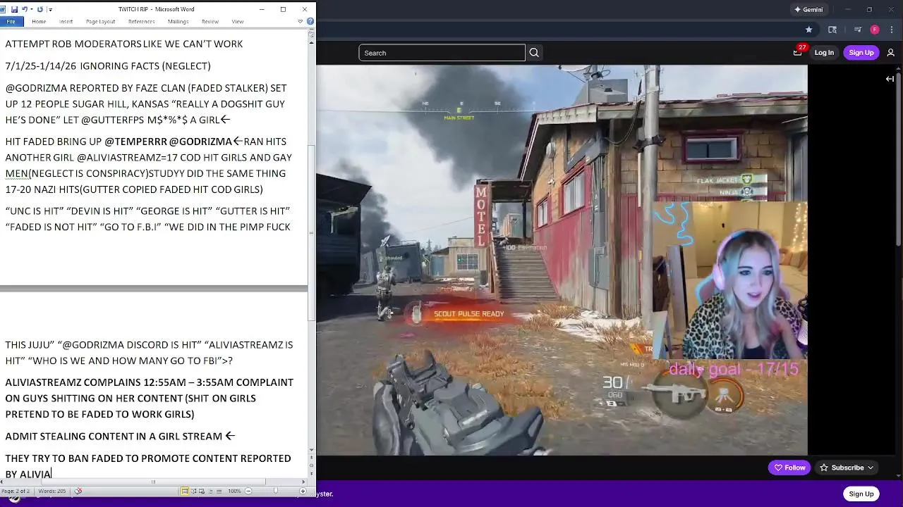Switch to Draft view
This screenshot has width=903, height=507.
[x=219, y=491]
